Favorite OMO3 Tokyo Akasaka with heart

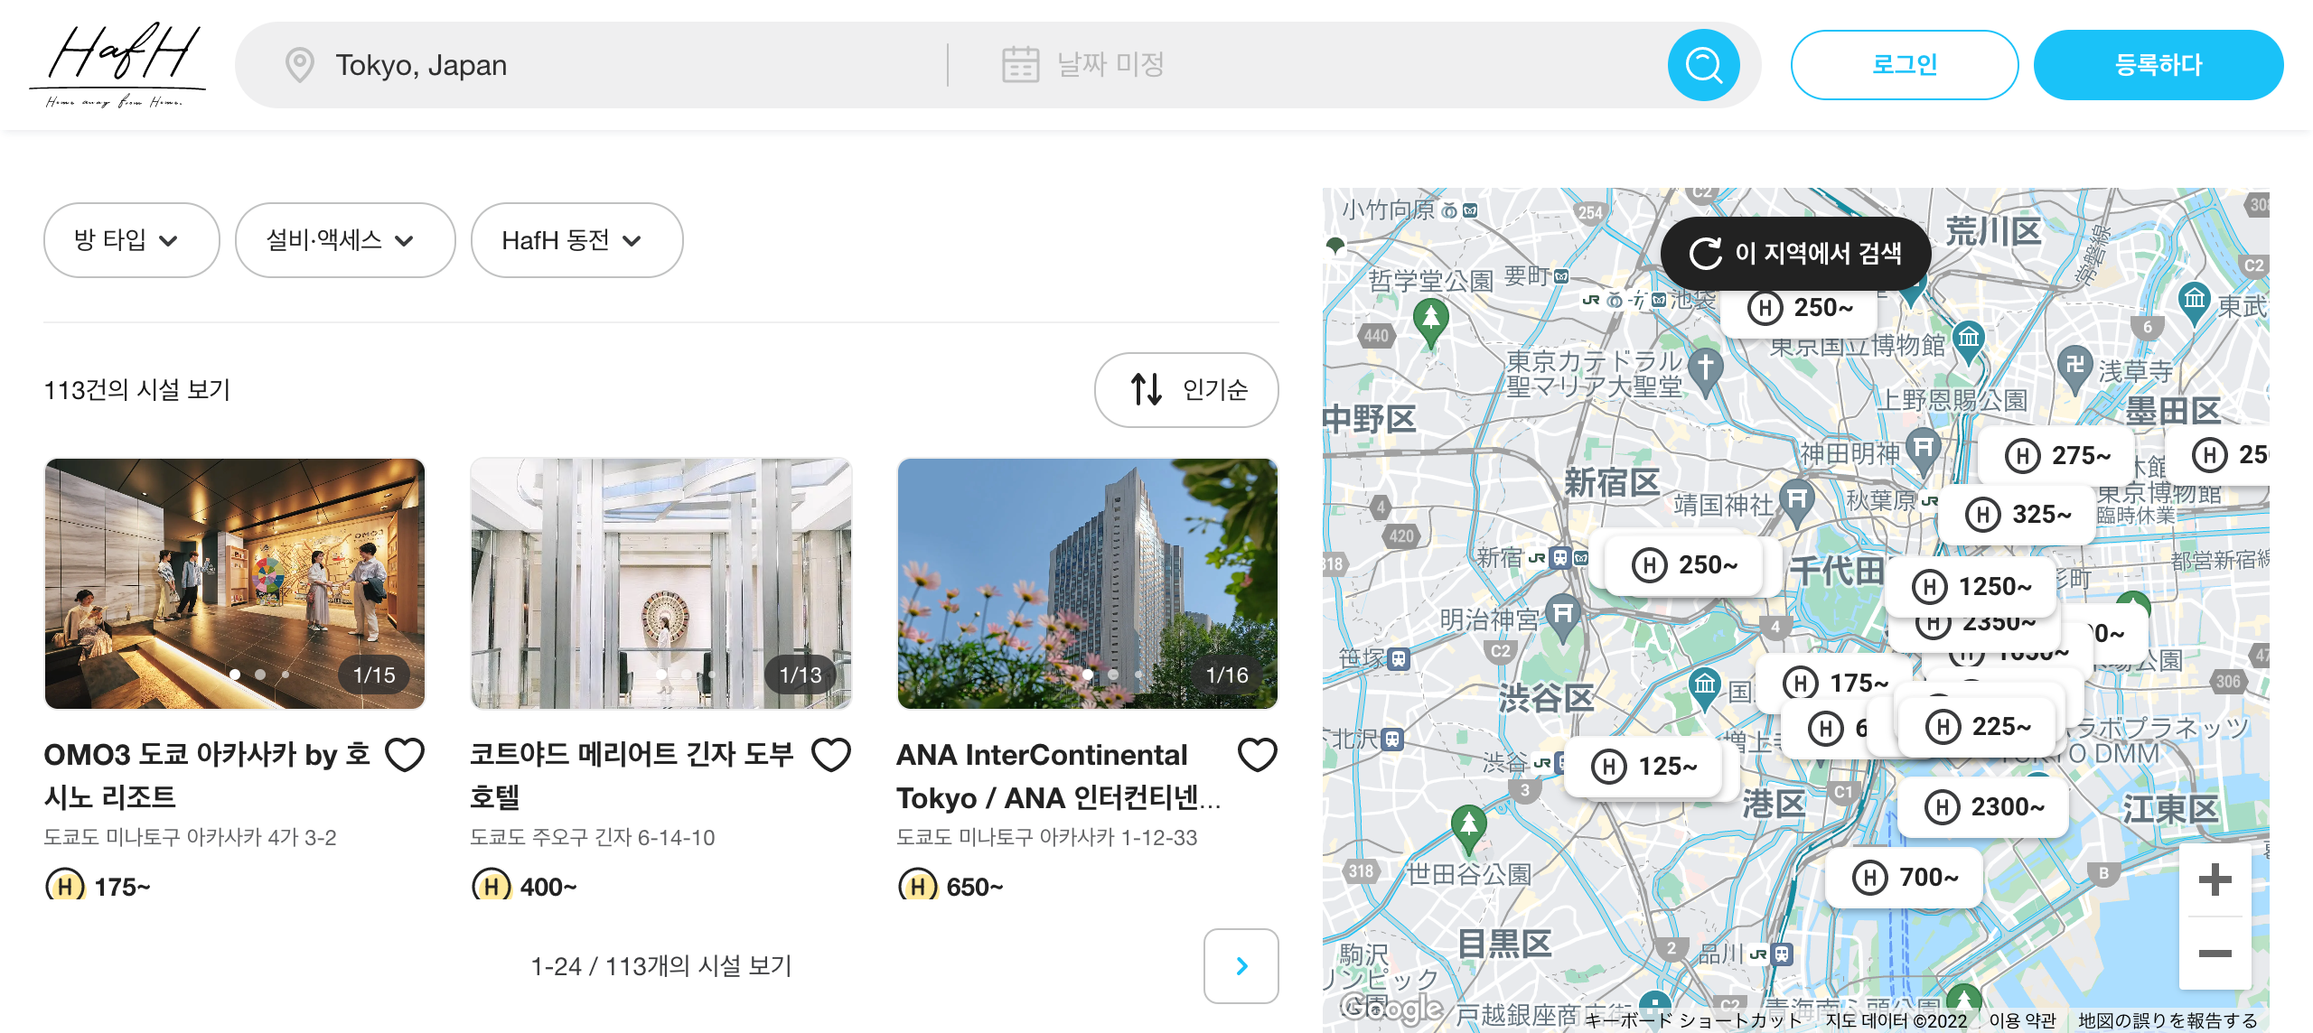click(x=404, y=755)
